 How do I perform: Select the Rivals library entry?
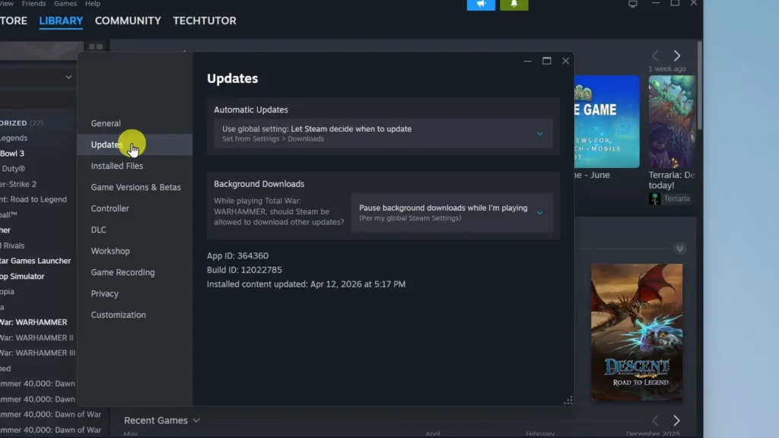(12, 246)
